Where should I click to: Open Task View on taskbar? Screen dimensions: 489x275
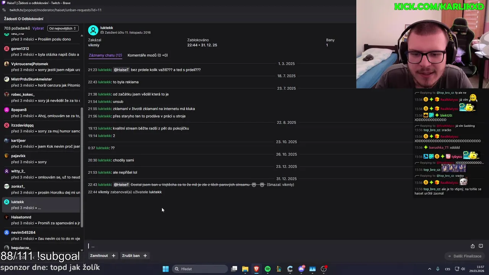coord(234,269)
